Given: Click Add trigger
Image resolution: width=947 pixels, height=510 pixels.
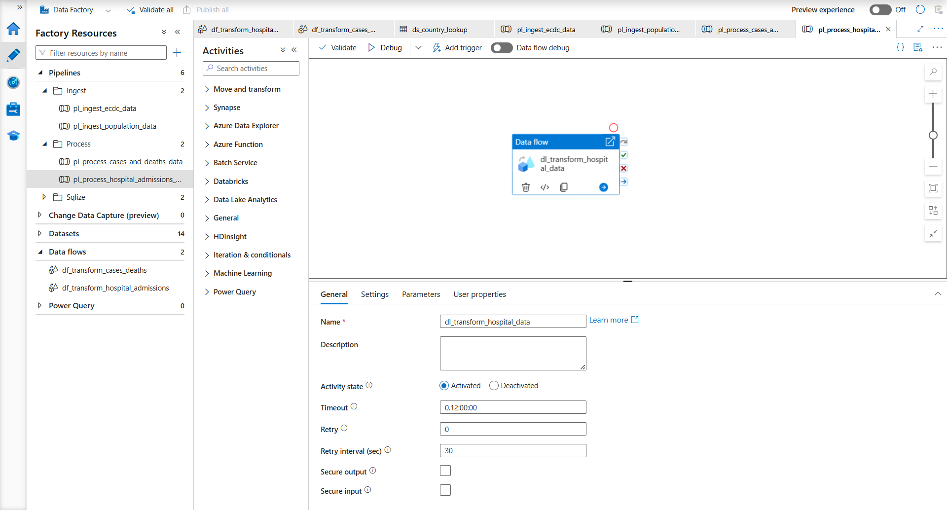Looking at the screenshot, I should pyautogui.click(x=457, y=48).
